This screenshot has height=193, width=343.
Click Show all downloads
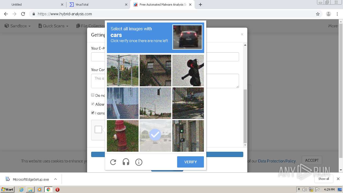(324, 179)
